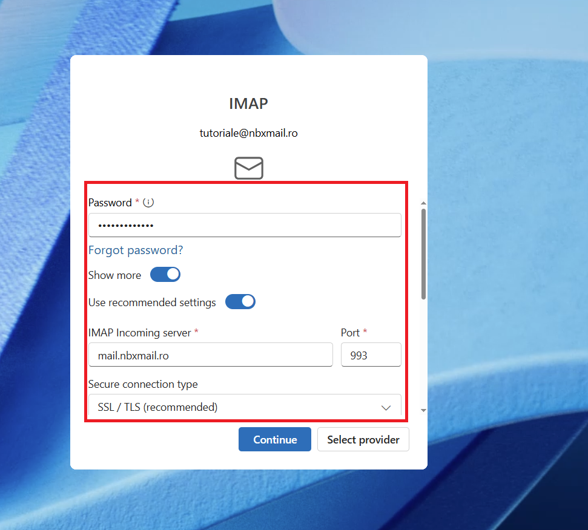
Task: Click the scrollbar up arrow
Action: (x=423, y=203)
